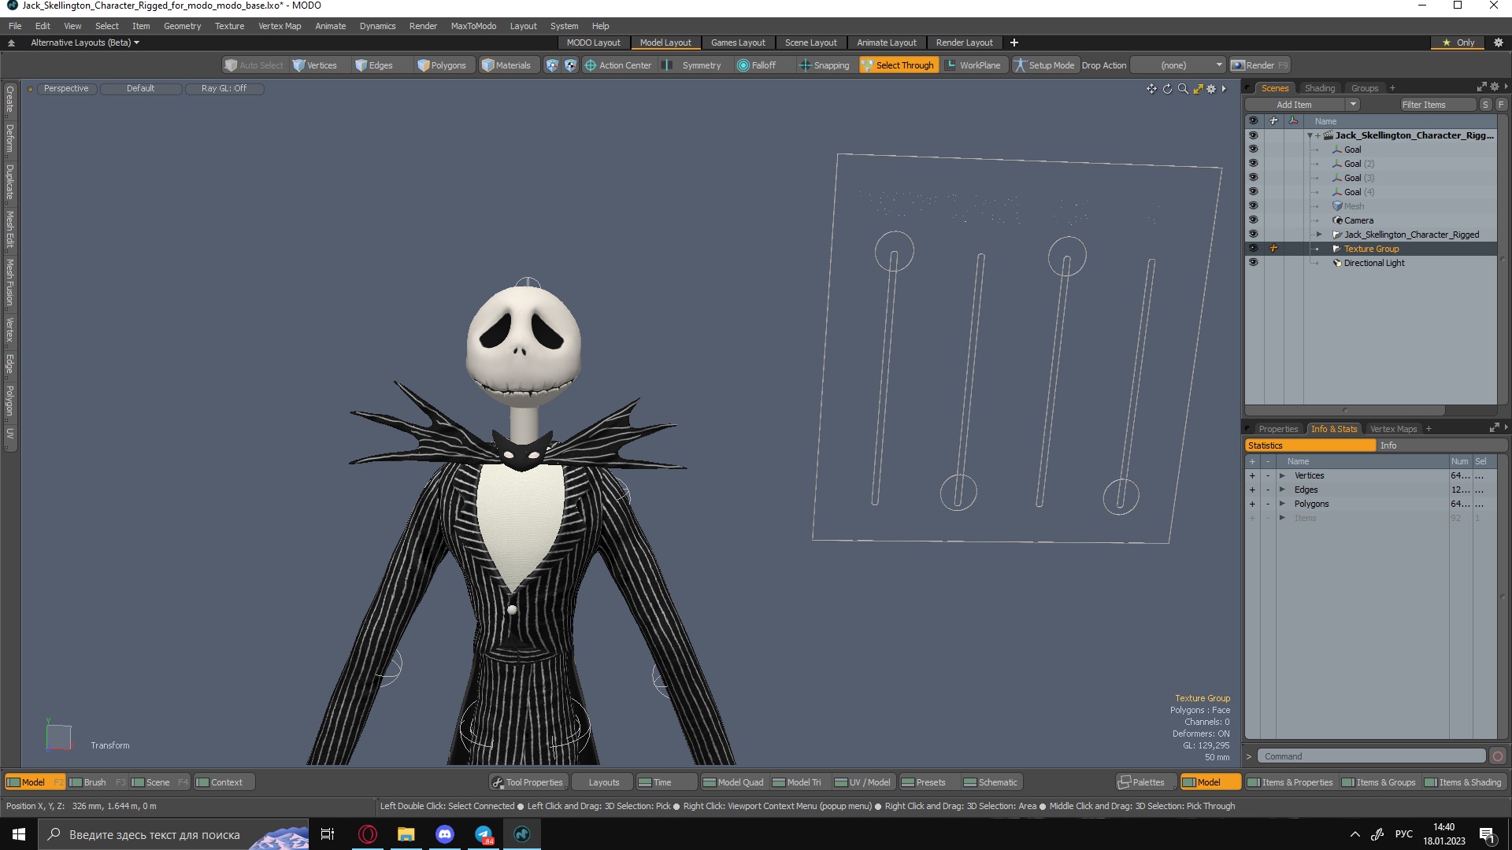
Task: Click viewport rotate icon
Action: [1167, 89]
